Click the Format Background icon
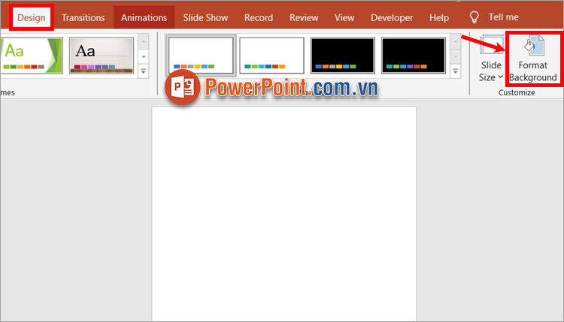 (532, 49)
